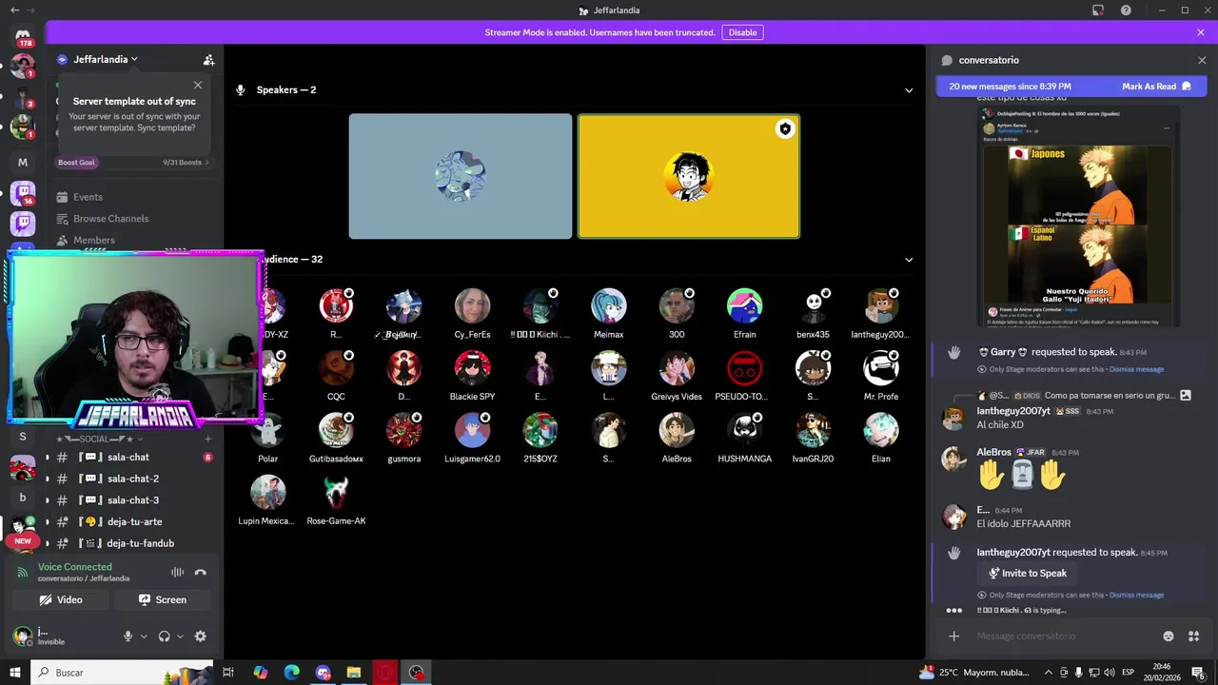This screenshot has height=685, width=1218.
Task: Open the apps launcher beside emoji button
Action: [1194, 636]
